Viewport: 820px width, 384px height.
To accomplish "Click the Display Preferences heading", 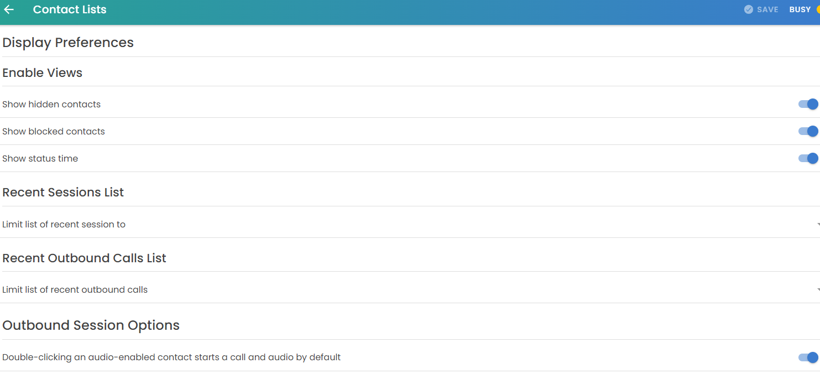I will tap(68, 43).
